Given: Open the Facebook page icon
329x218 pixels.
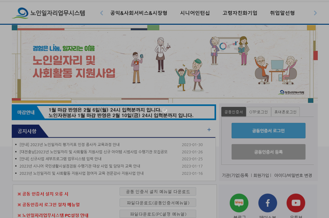Looking at the screenshot, I should pyautogui.click(x=267, y=203).
